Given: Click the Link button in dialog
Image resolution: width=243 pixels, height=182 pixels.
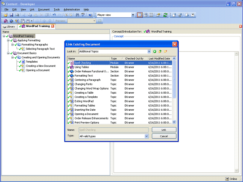Looking at the screenshot, I should [164, 130].
